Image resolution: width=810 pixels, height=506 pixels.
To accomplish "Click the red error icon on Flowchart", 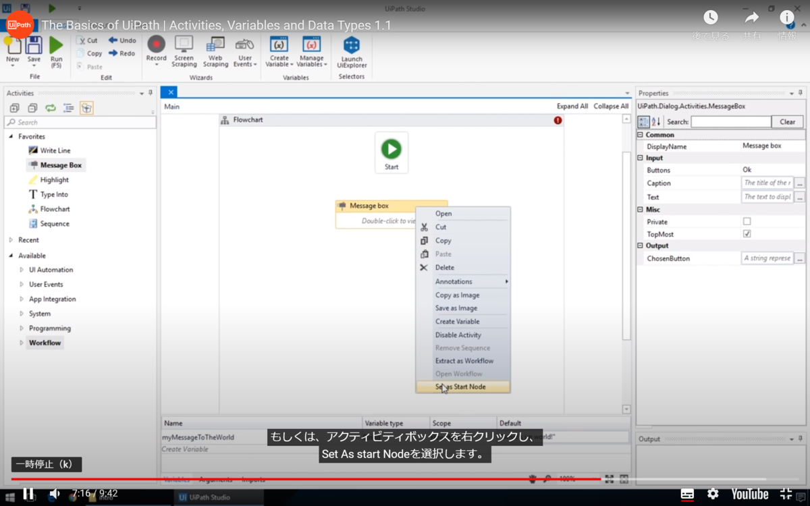I will [x=558, y=120].
